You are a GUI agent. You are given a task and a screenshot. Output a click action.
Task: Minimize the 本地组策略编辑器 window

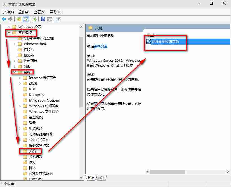(x=199, y=3)
